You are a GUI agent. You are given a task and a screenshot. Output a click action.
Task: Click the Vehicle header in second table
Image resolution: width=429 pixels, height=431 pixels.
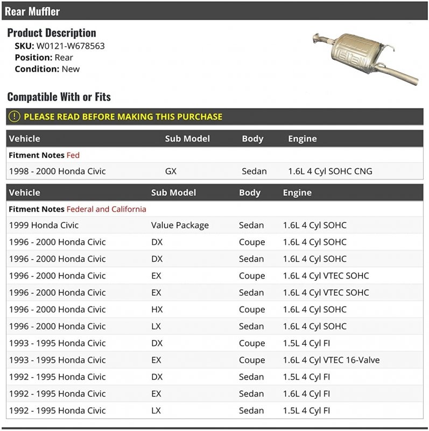[x=24, y=192]
